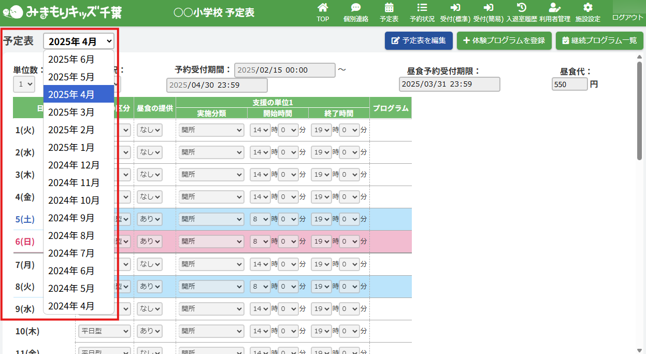The width and height of the screenshot is (646, 354).
Task: Expand the 単位数 dropdown
Action: pos(24,83)
